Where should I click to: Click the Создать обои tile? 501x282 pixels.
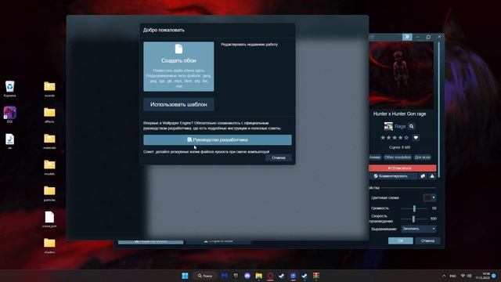click(178, 67)
